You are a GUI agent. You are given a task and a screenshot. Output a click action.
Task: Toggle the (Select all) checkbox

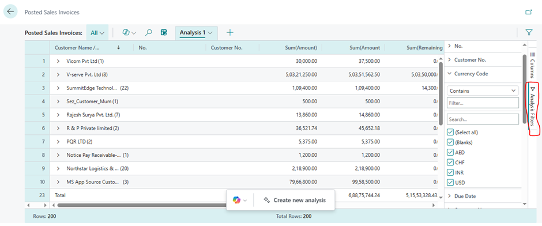click(x=450, y=132)
